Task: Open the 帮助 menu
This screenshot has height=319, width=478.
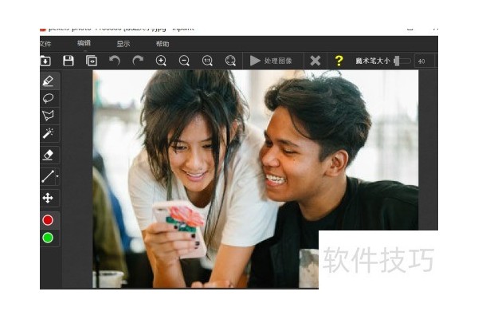Action: pyautogui.click(x=163, y=44)
